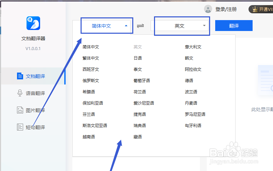Image resolution: width=273 pixels, height=171 pixels.
Task: Select 意大利文 from language list
Action: click(193, 47)
